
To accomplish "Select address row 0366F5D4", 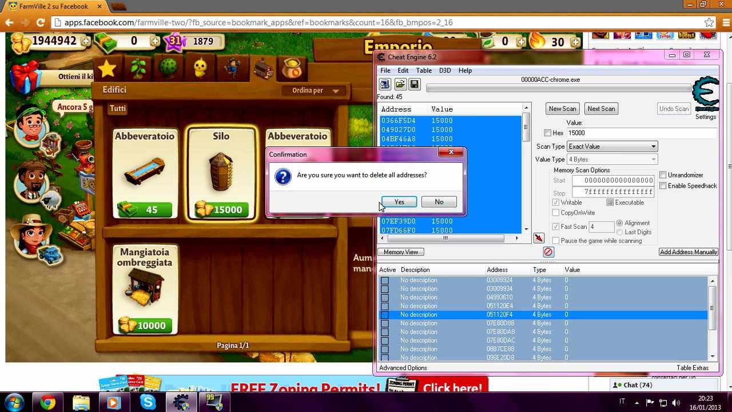I will click(451, 121).
